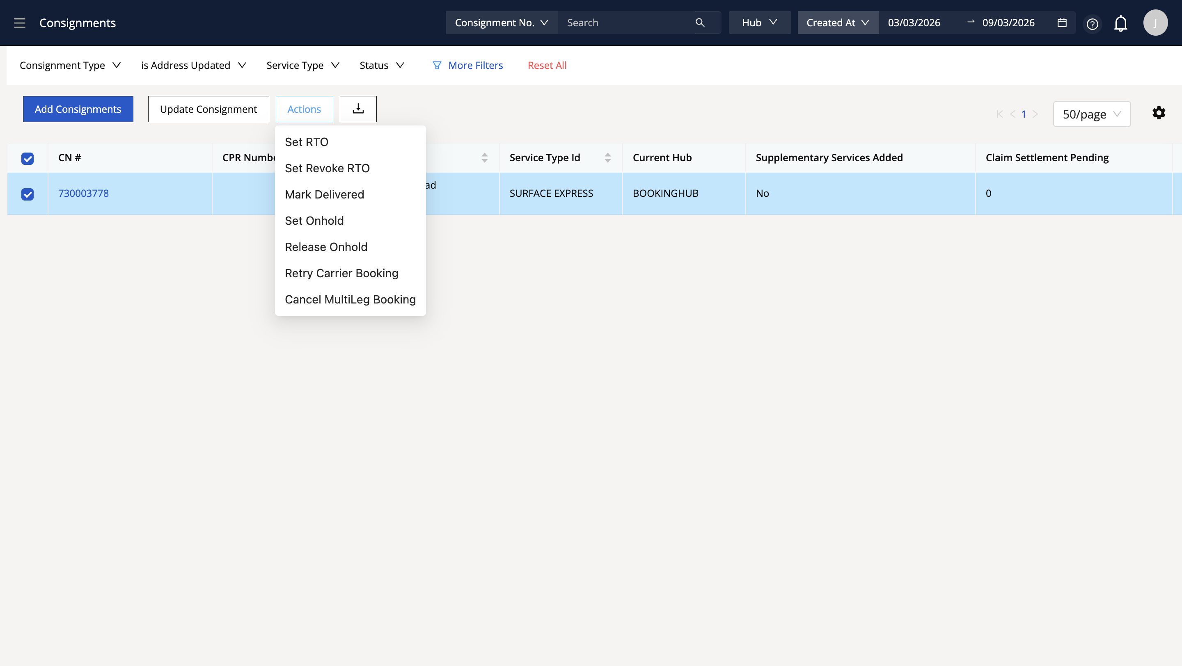This screenshot has height=666, width=1182.
Task: Sort by Service Type Id column
Action: click(x=607, y=157)
